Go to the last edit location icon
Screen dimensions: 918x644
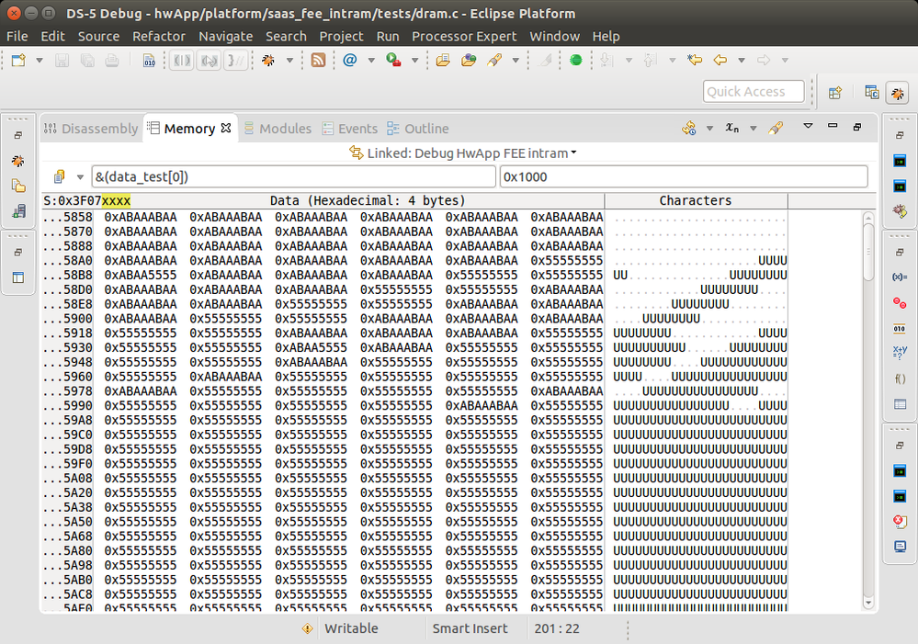695,60
